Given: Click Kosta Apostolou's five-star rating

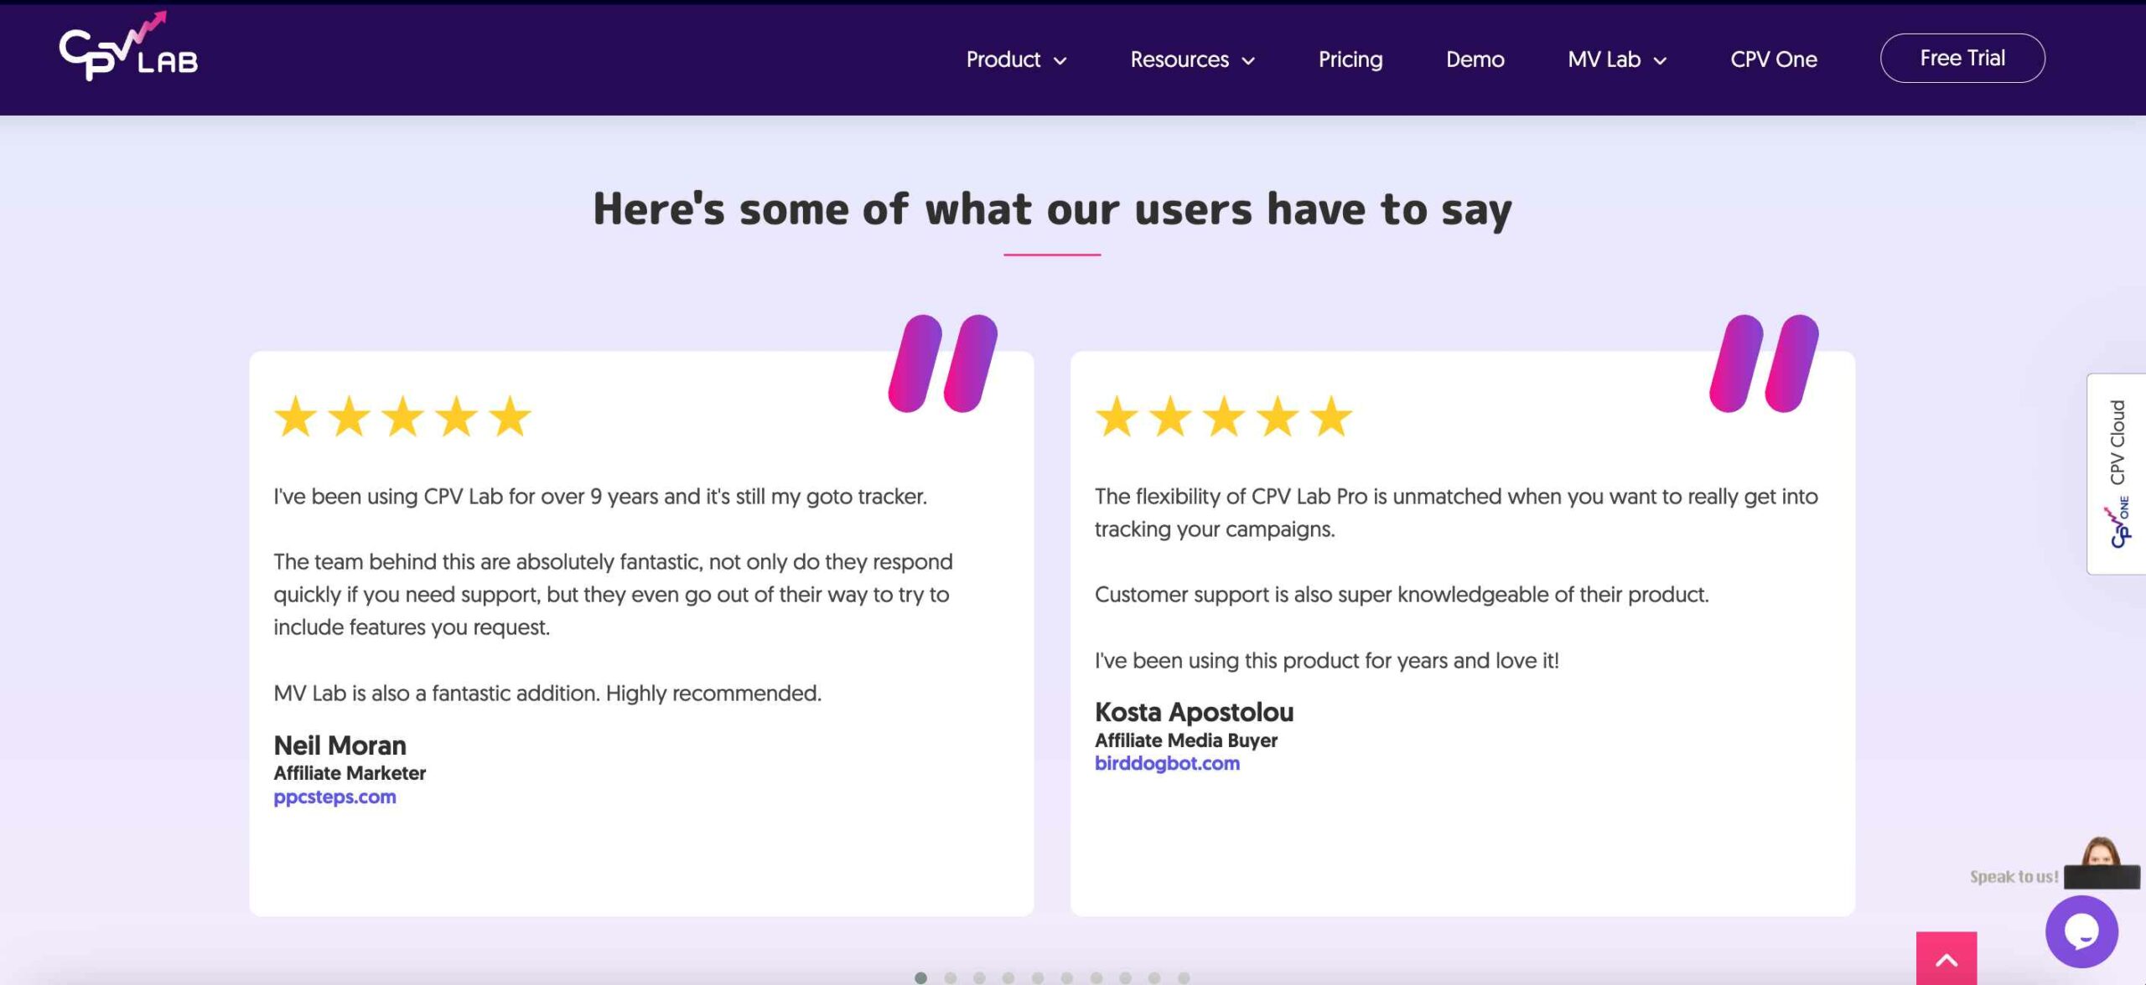Looking at the screenshot, I should (x=1223, y=416).
